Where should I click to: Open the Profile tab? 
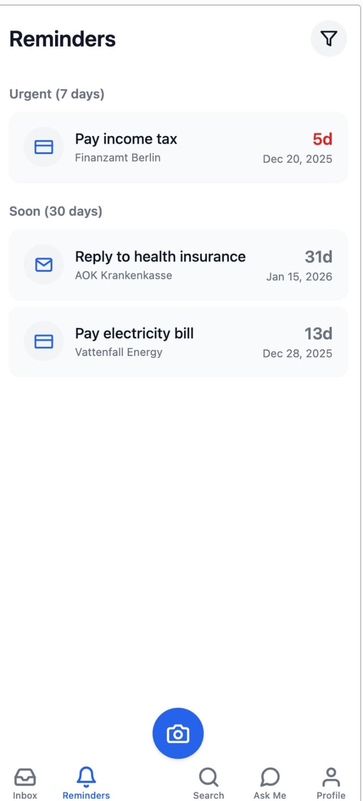point(331,783)
